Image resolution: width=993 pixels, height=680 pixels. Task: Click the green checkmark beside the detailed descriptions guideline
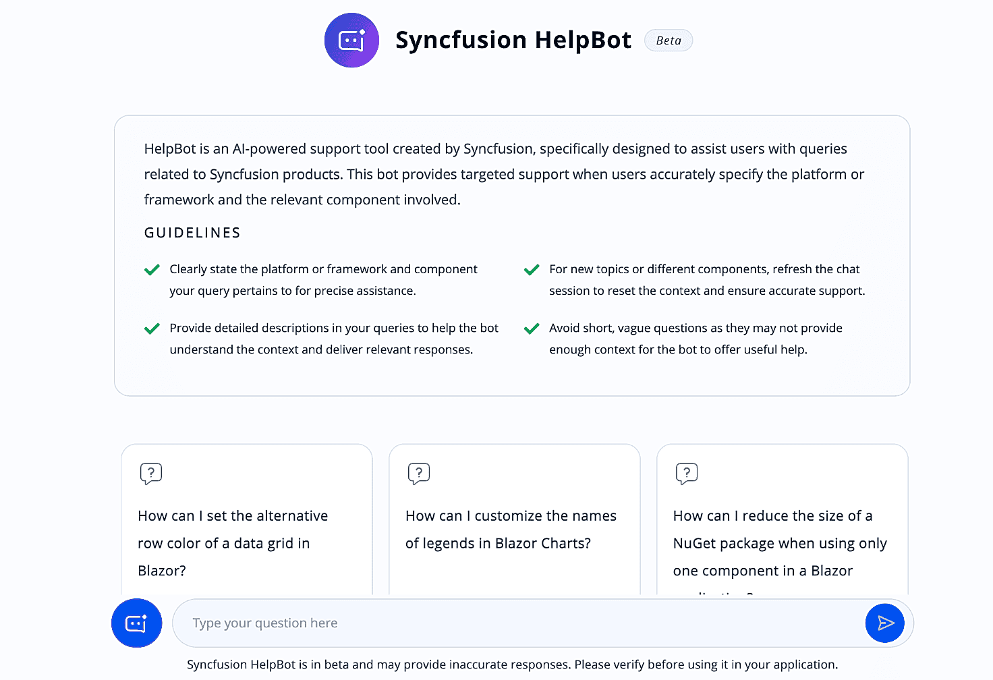tap(152, 329)
